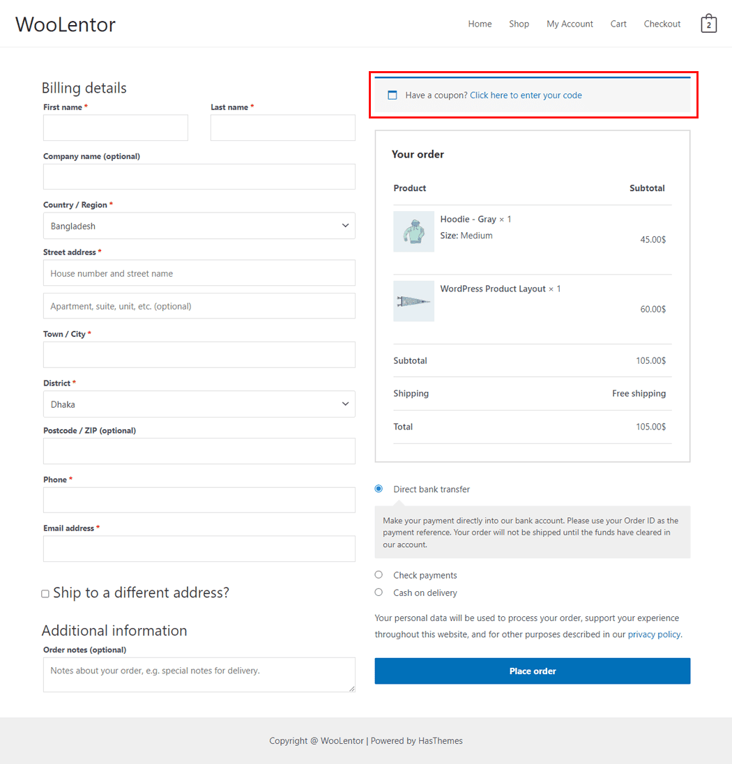Go to the Shop menu item
Screen dimensions: 732x764
[519, 24]
